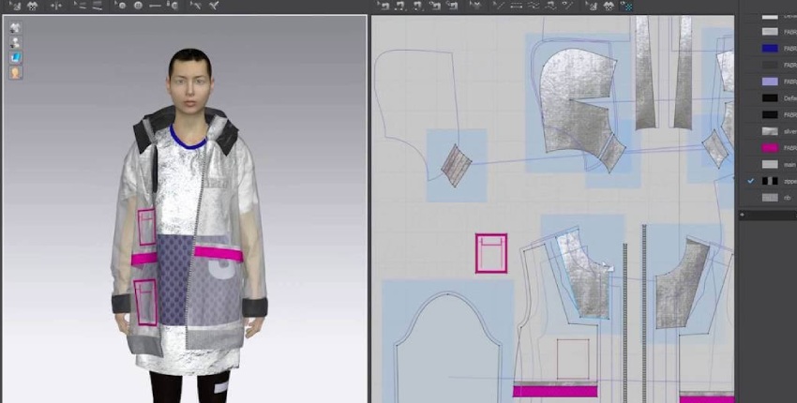Select the third sewing machine tool in 2D toolbar
This screenshot has width=797, height=403.
click(417, 6)
